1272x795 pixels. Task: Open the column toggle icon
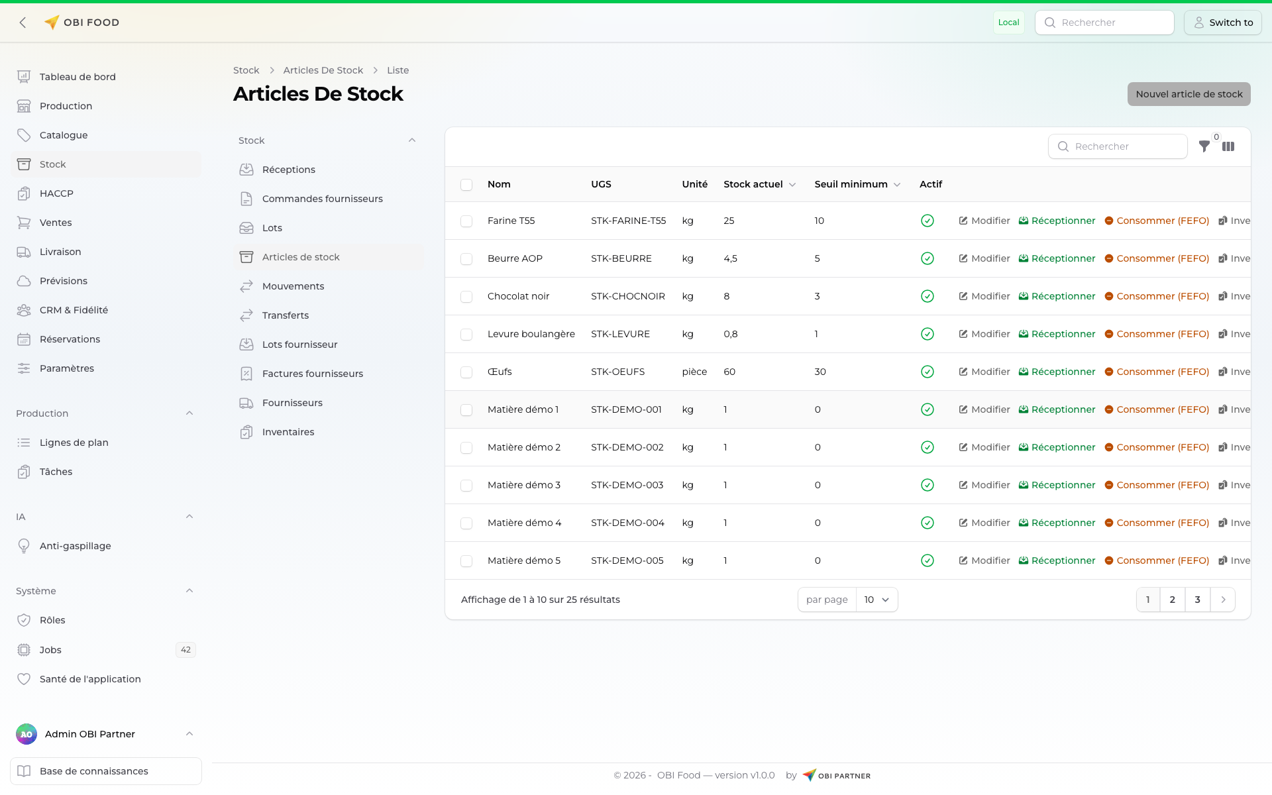point(1228,146)
